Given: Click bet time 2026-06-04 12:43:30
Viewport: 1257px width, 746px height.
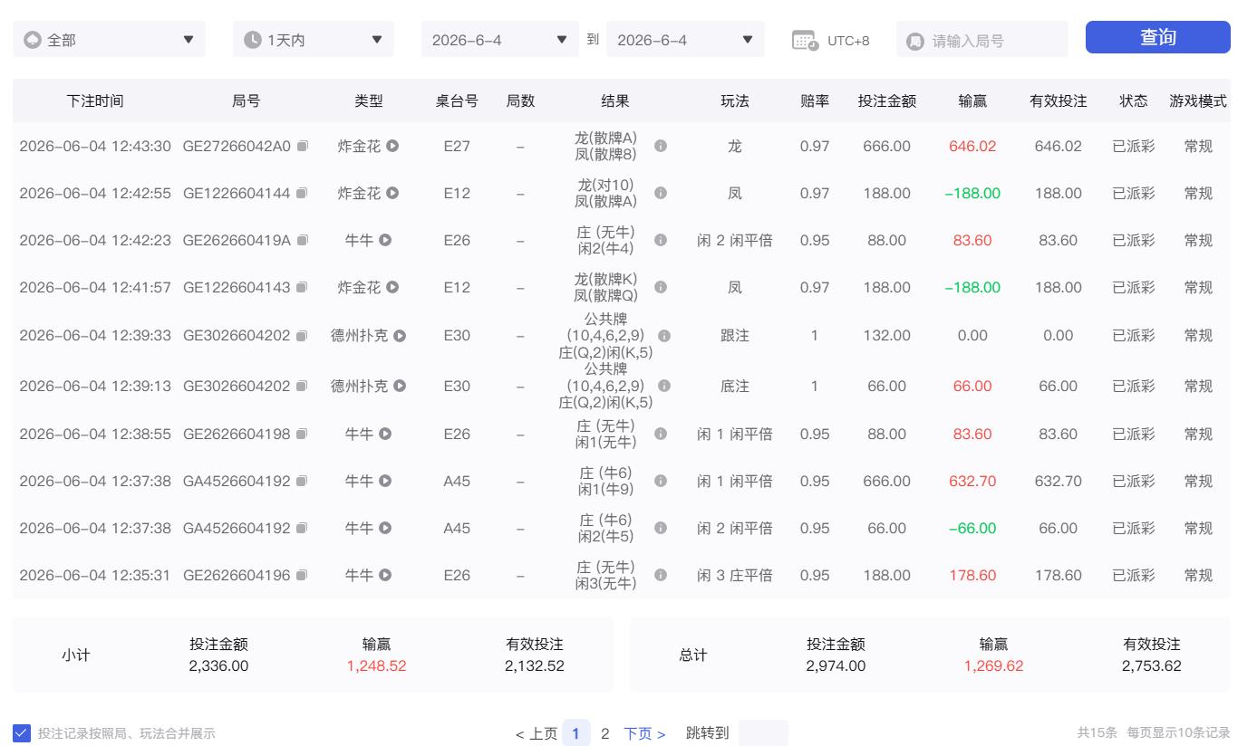Looking at the screenshot, I should (95, 146).
